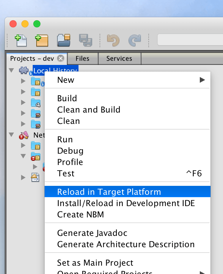Collapse the Local History project node
The image size is (223, 274).
coord(12,71)
